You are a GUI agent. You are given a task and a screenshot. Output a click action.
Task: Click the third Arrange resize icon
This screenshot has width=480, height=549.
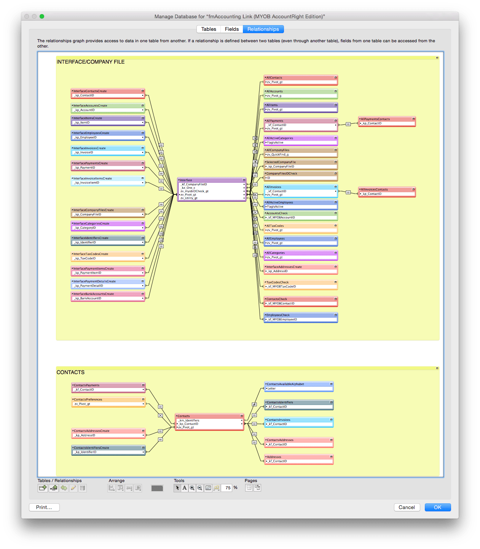[x=129, y=488]
